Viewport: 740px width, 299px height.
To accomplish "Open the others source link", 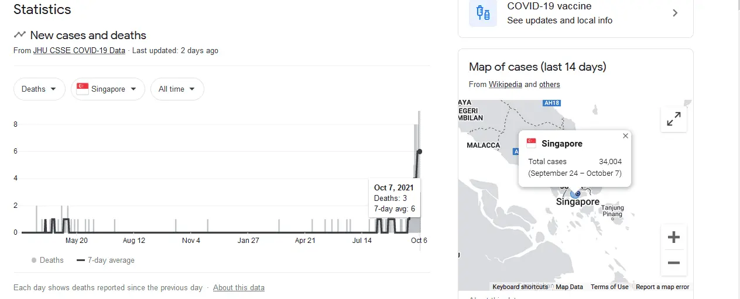I will pyautogui.click(x=549, y=84).
